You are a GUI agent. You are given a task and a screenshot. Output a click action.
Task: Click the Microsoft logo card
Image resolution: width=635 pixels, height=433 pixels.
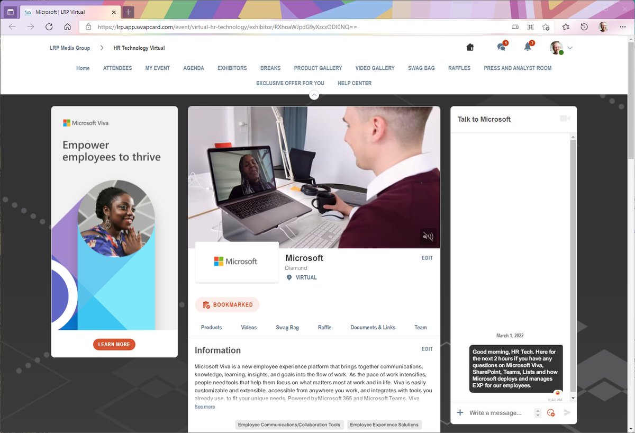[x=237, y=262]
